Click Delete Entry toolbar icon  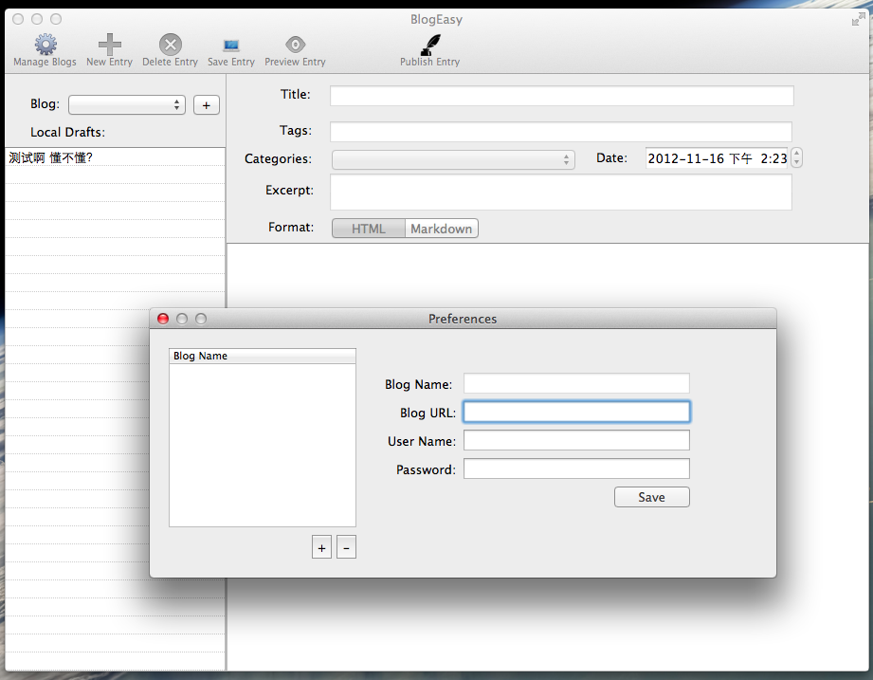click(x=171, y=45)
